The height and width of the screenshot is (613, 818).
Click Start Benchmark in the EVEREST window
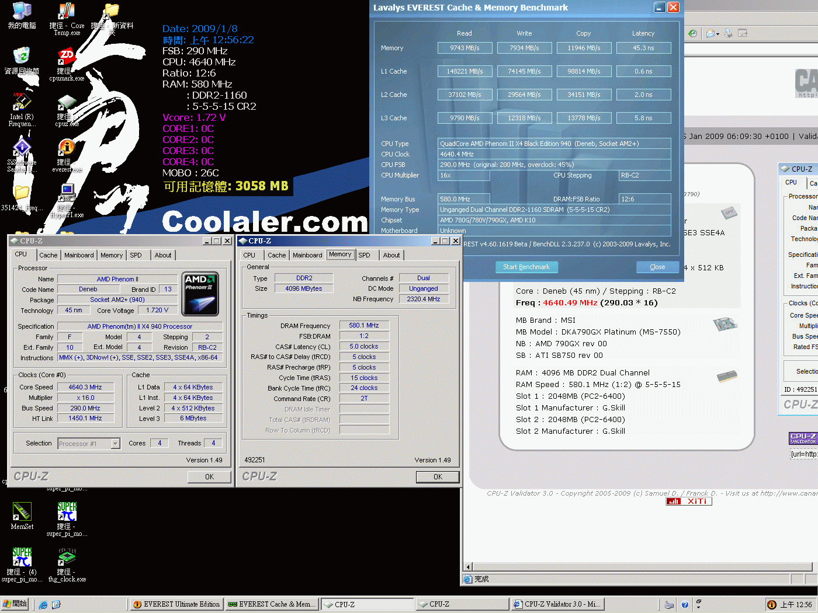[526, 267]
